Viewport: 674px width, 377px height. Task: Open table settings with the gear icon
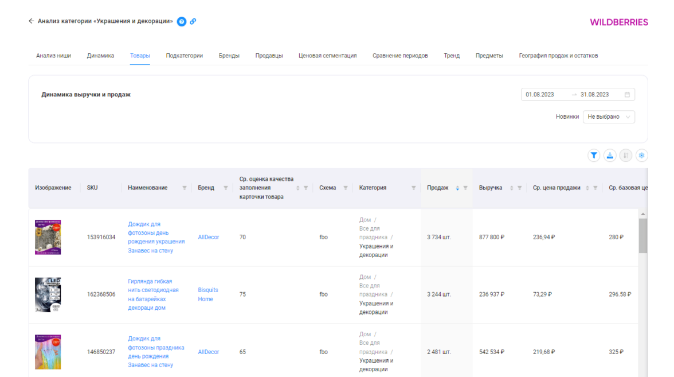pos(642,156)
